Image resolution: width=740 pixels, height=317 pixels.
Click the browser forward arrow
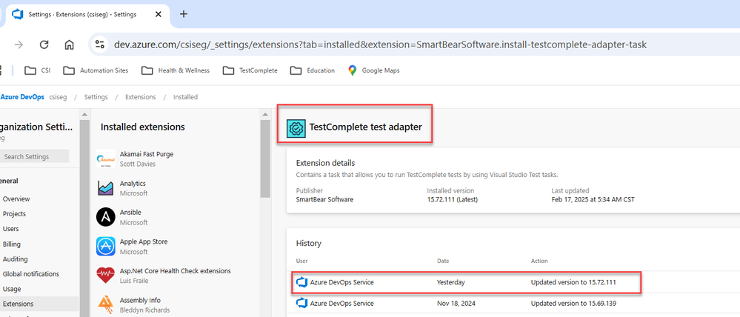pyautogui.click(x=19, y=45)
